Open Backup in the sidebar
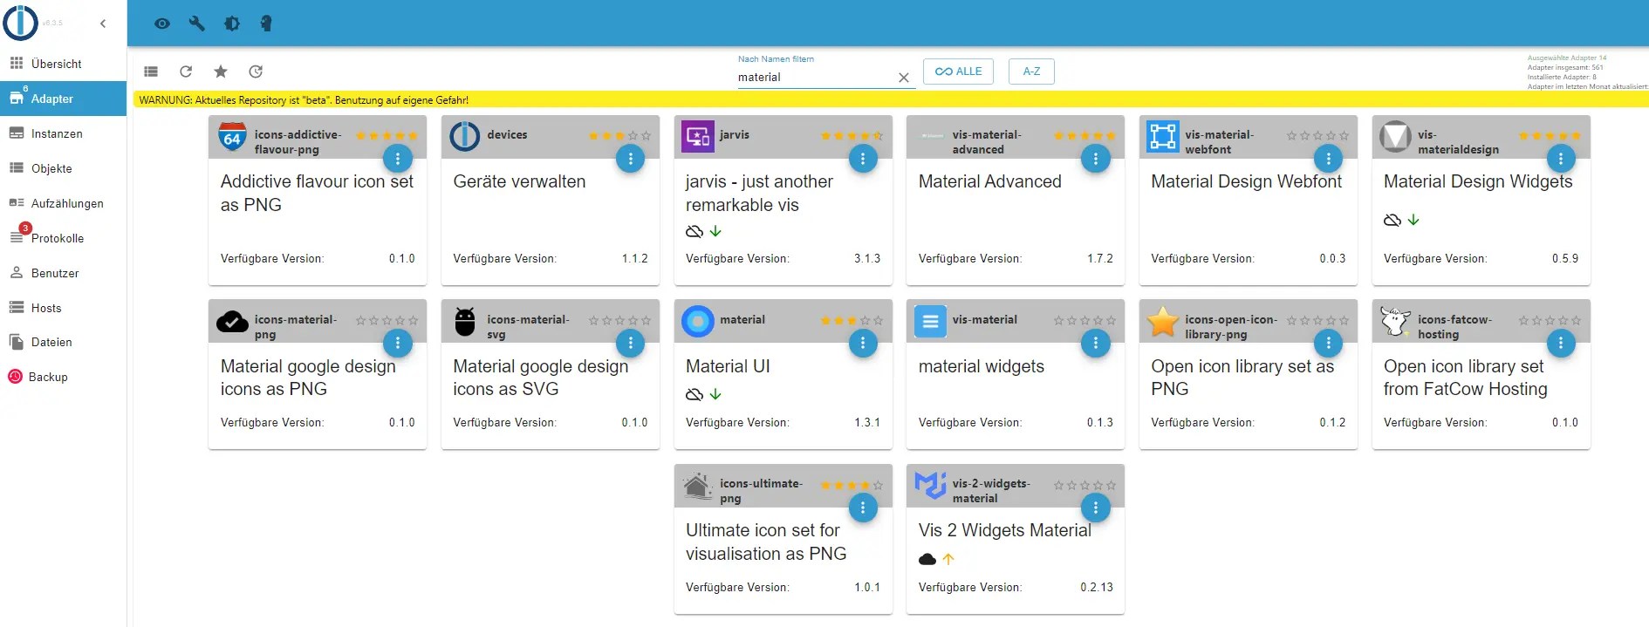The width and height of the screenshot is (1649, 627). (x=64, y=377)
